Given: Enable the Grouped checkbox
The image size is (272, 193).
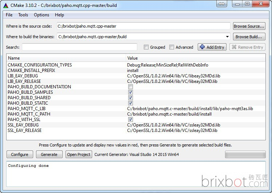Looking at the screenshot, I should point(146,47).
